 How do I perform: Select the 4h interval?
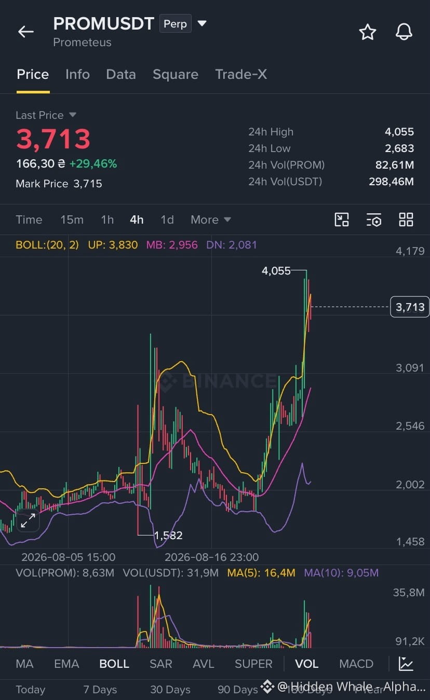pos(137,219)
